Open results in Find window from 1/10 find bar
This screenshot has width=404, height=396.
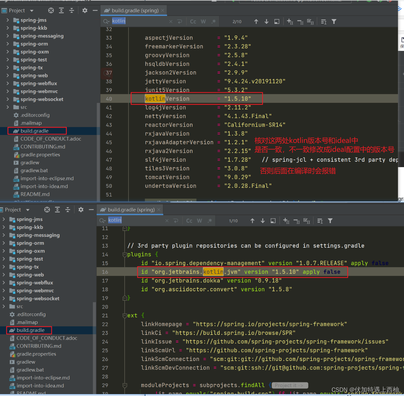(x=273, y=221)
